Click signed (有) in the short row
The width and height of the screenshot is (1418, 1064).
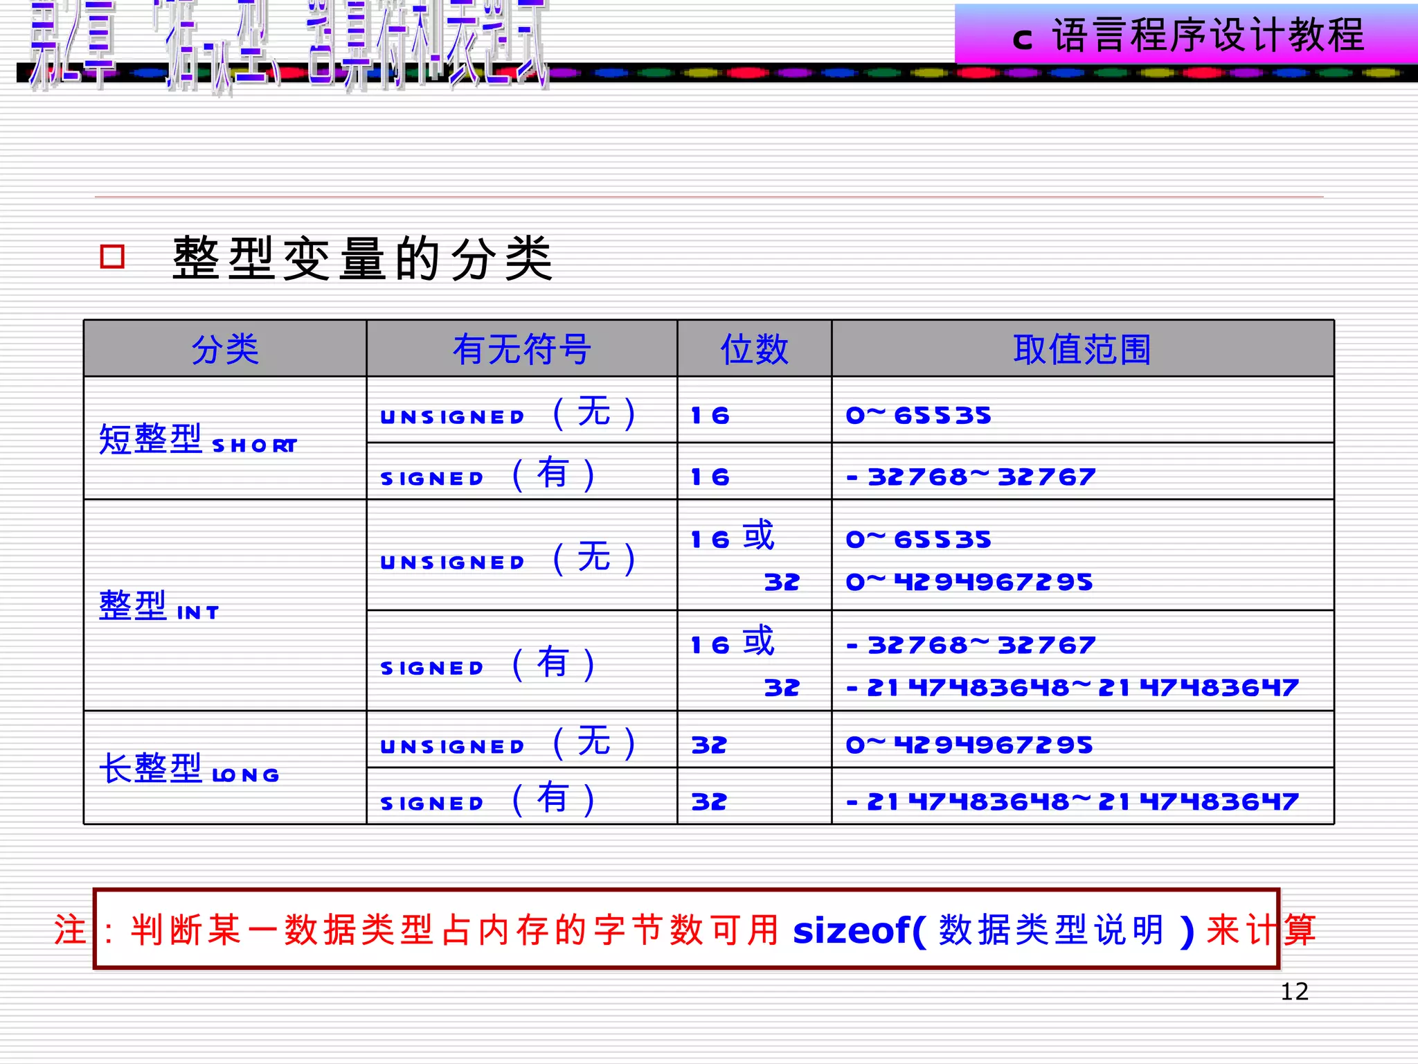point(522,472)
